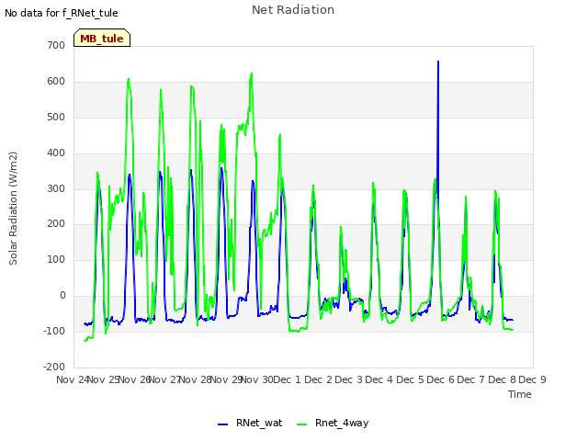Toggle the Rnet_4way legend entry
The width and height of the screenshot is (588, 441).
333,423
